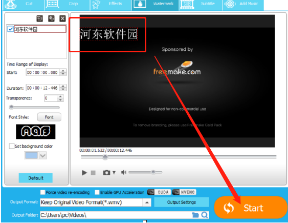Screen dimensions: 288x223
Task: Enable Set background color checkbox
Action: [x=12, y=146]
